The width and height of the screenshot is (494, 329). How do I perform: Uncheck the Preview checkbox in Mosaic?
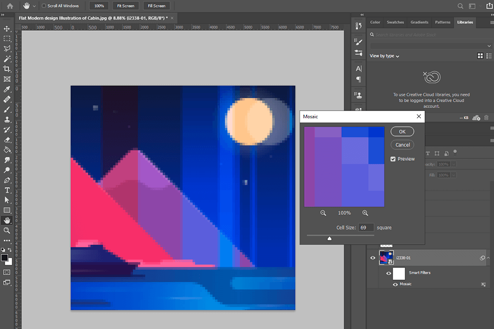393,159
